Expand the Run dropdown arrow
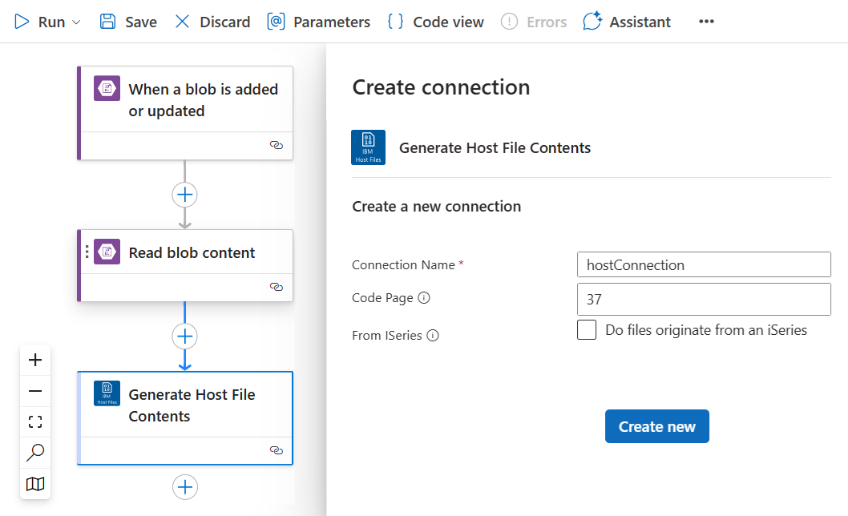 (x=76, y=22)
